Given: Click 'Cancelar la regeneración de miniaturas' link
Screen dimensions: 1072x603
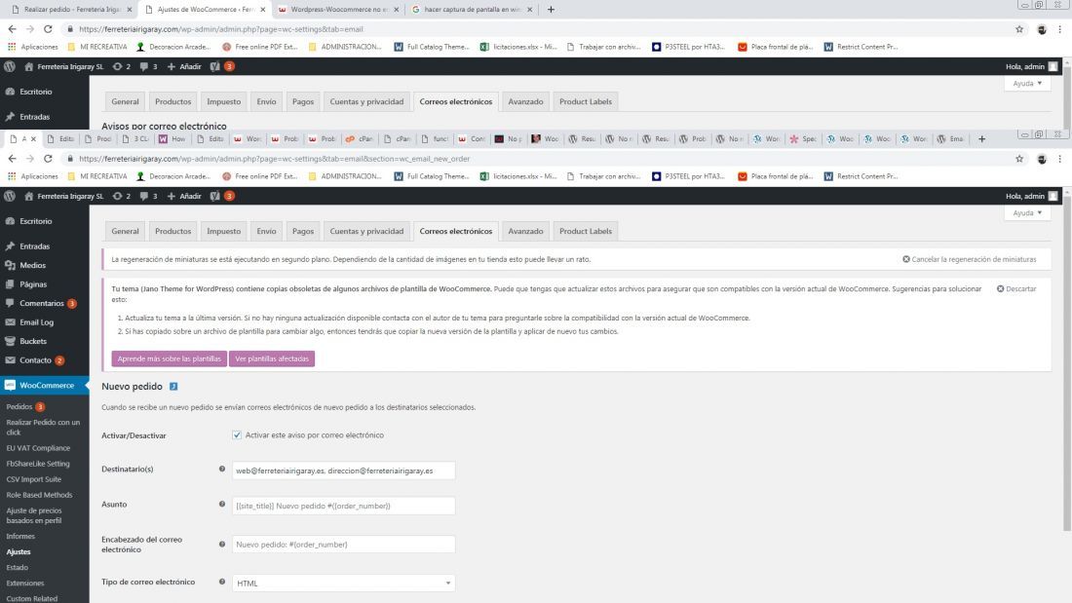Looking at the screenshot, I should 969,259.
